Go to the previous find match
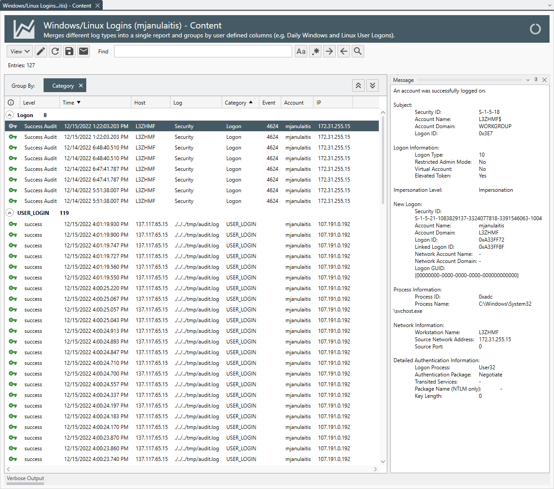This screenshot has height=489, width=554. tap(344, 51)
